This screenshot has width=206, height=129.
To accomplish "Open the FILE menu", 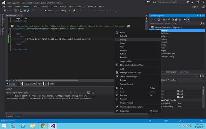I will point(3,7).
